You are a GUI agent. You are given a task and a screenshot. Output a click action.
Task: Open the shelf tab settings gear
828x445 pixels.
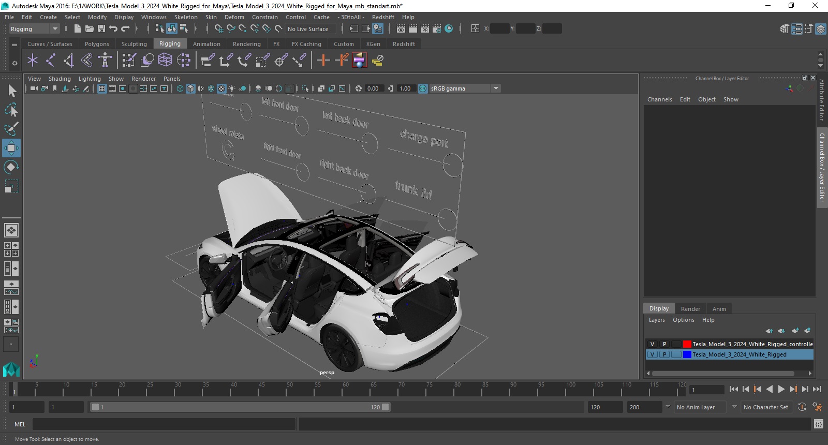(14, 63)
